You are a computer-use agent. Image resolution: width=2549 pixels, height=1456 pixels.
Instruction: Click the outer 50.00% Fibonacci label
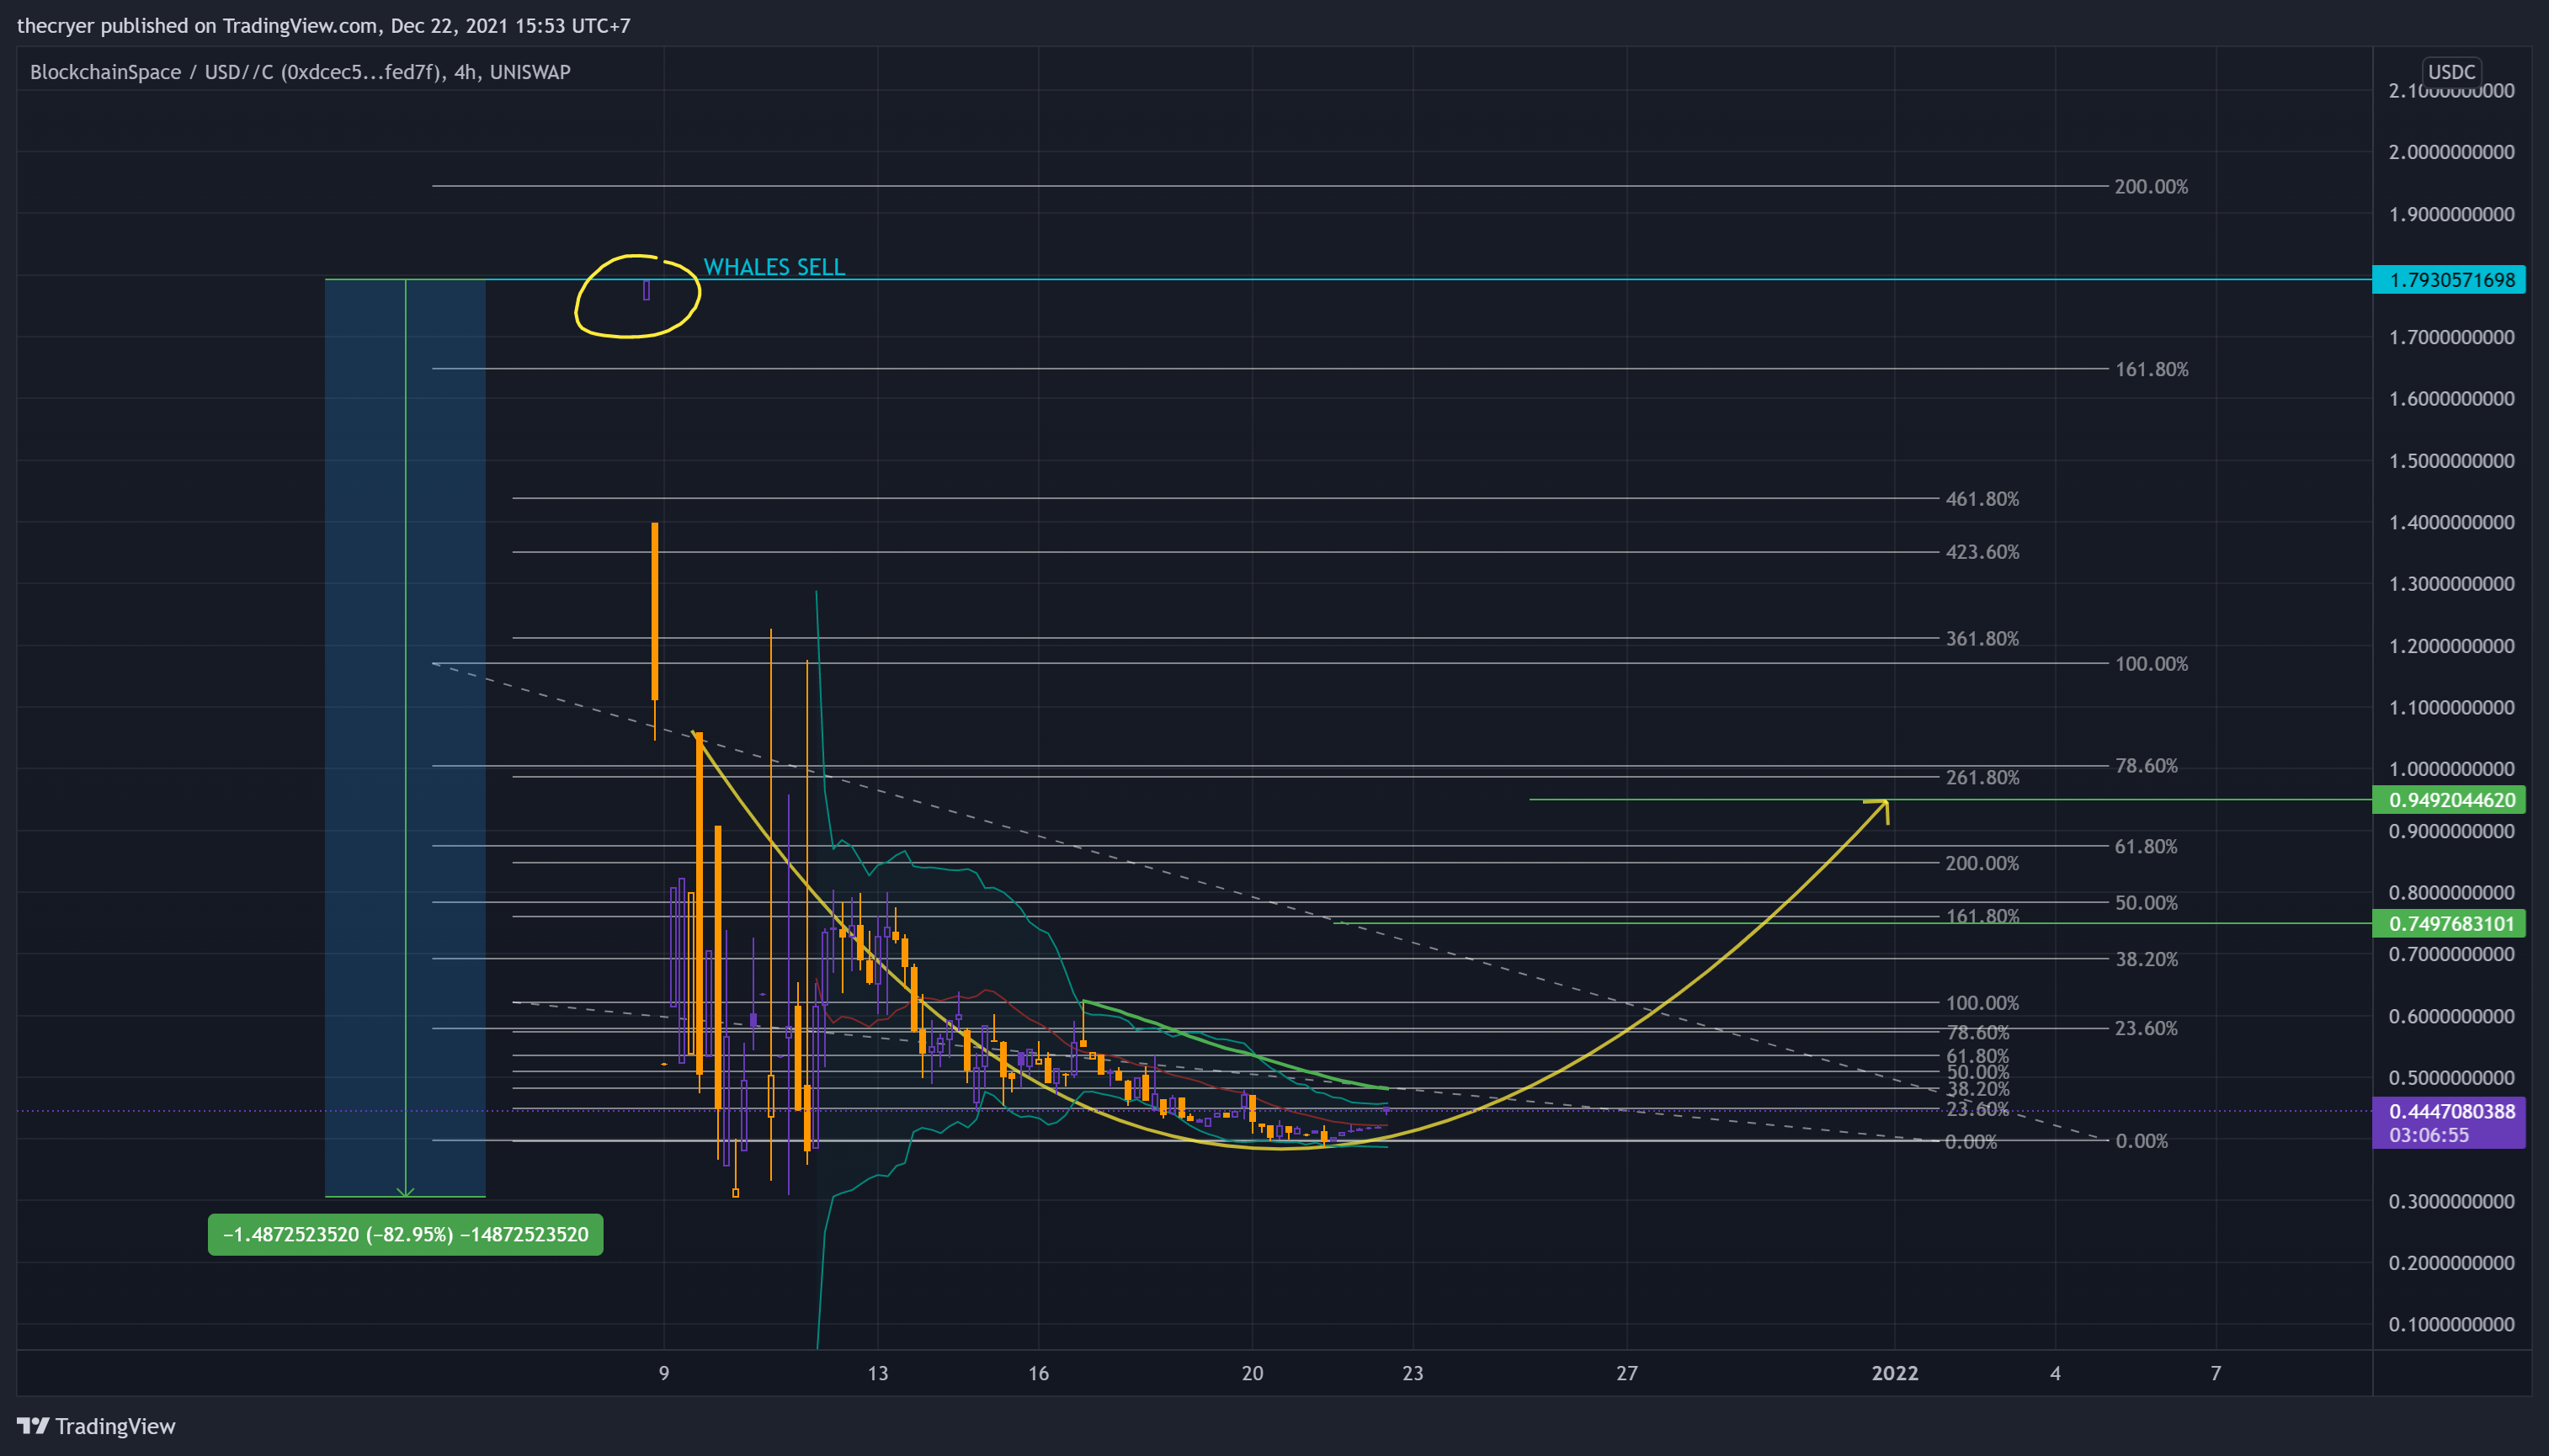click(x=2146, y=903)
